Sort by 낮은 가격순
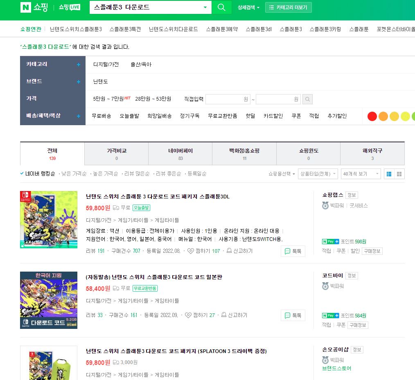 [74, 174]
